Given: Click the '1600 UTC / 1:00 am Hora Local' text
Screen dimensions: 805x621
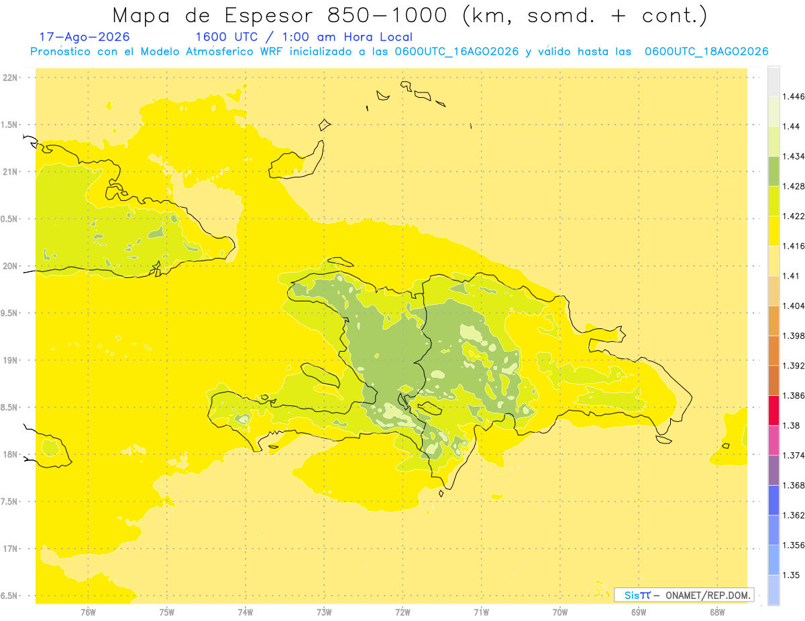Looking at the screenshot, I should [303, 38].
